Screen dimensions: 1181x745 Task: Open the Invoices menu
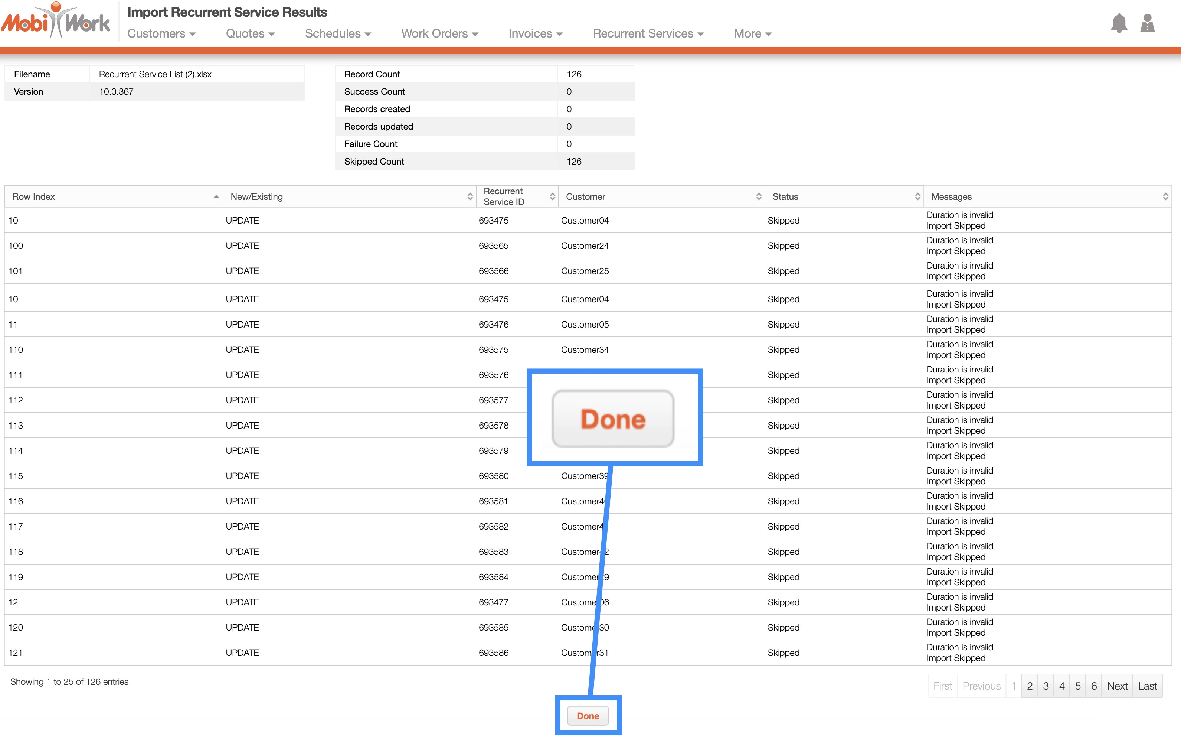tap(535, 33)
